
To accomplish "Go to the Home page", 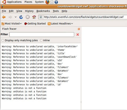I will tap(34, 17).
